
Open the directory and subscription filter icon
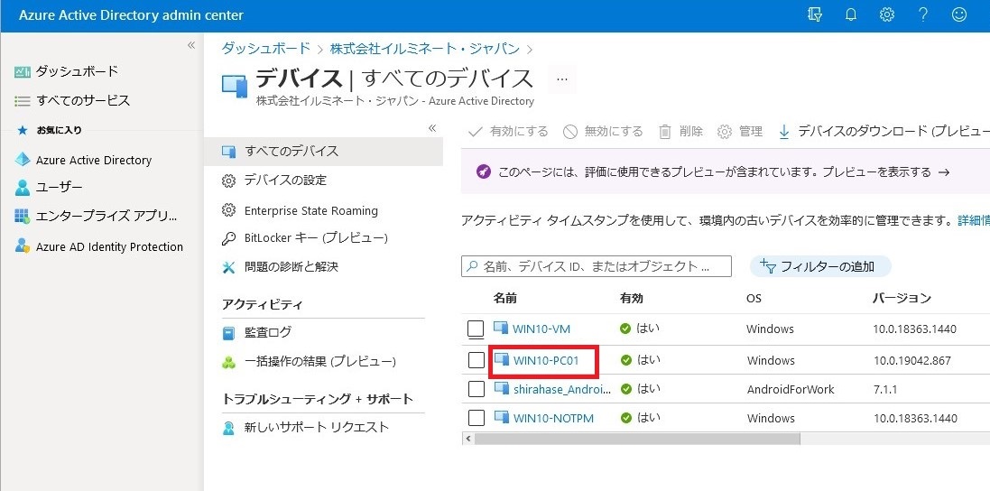click(815, 14)
